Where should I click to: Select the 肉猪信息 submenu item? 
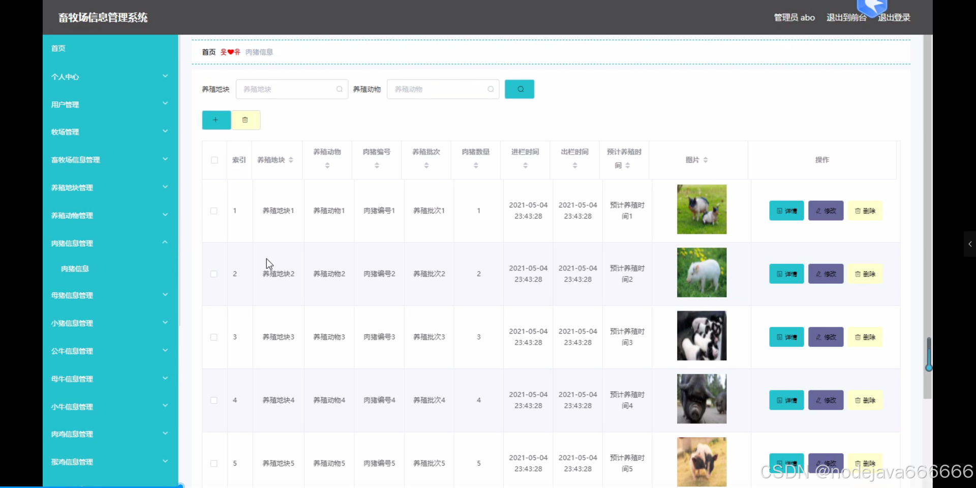point(75,268)
